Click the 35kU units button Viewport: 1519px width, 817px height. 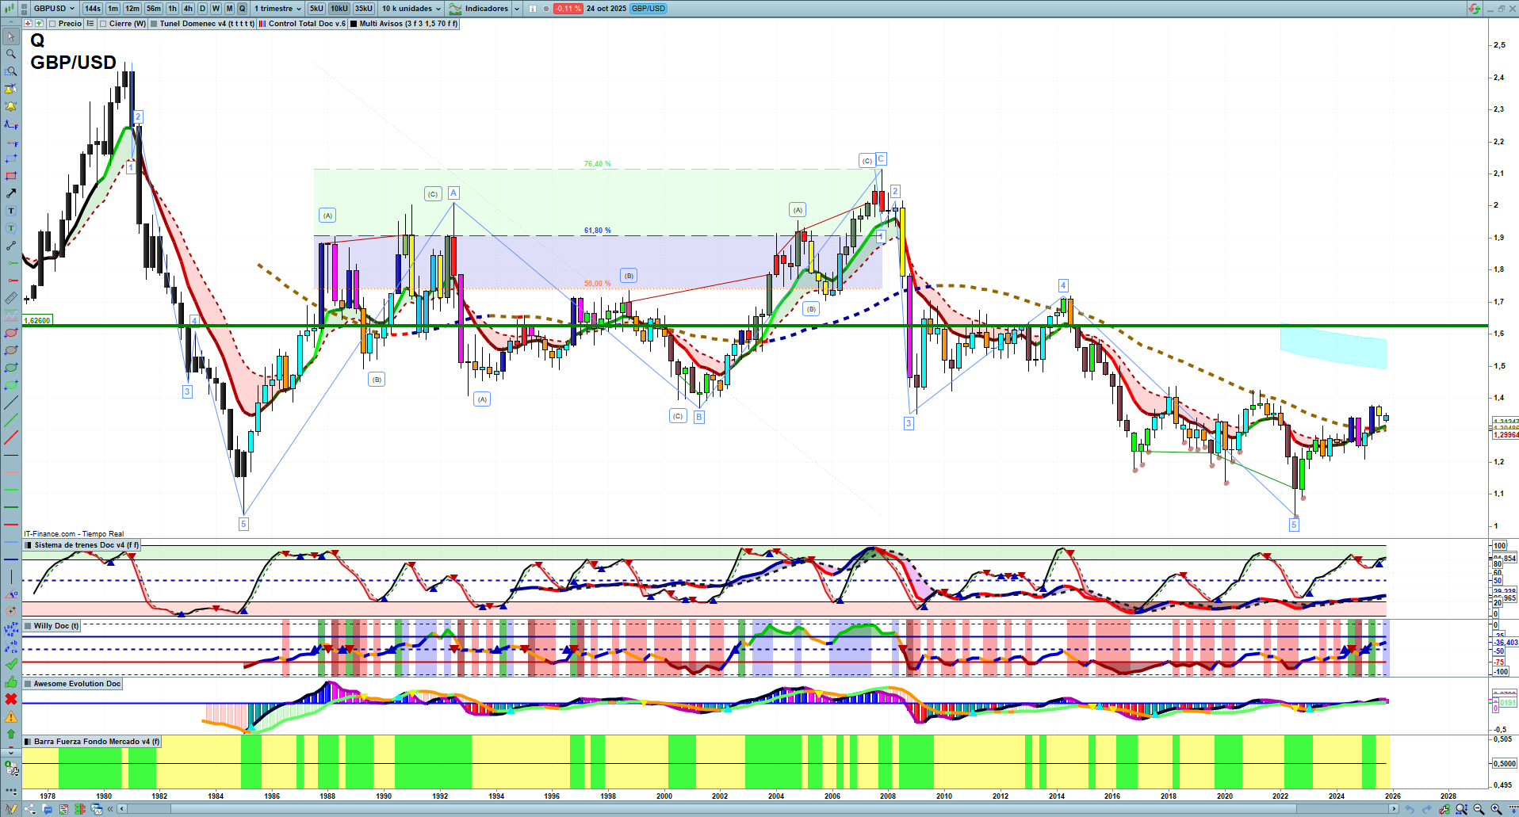click(x=364, y=9)
